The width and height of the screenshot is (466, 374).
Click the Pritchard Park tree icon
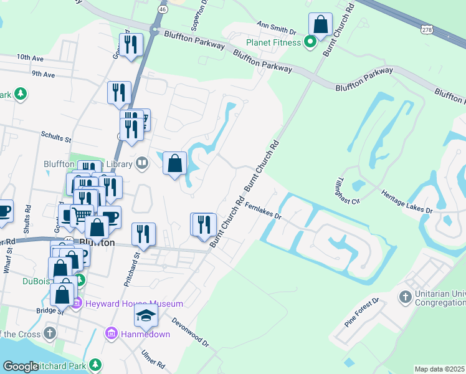(x=95, y=364)
